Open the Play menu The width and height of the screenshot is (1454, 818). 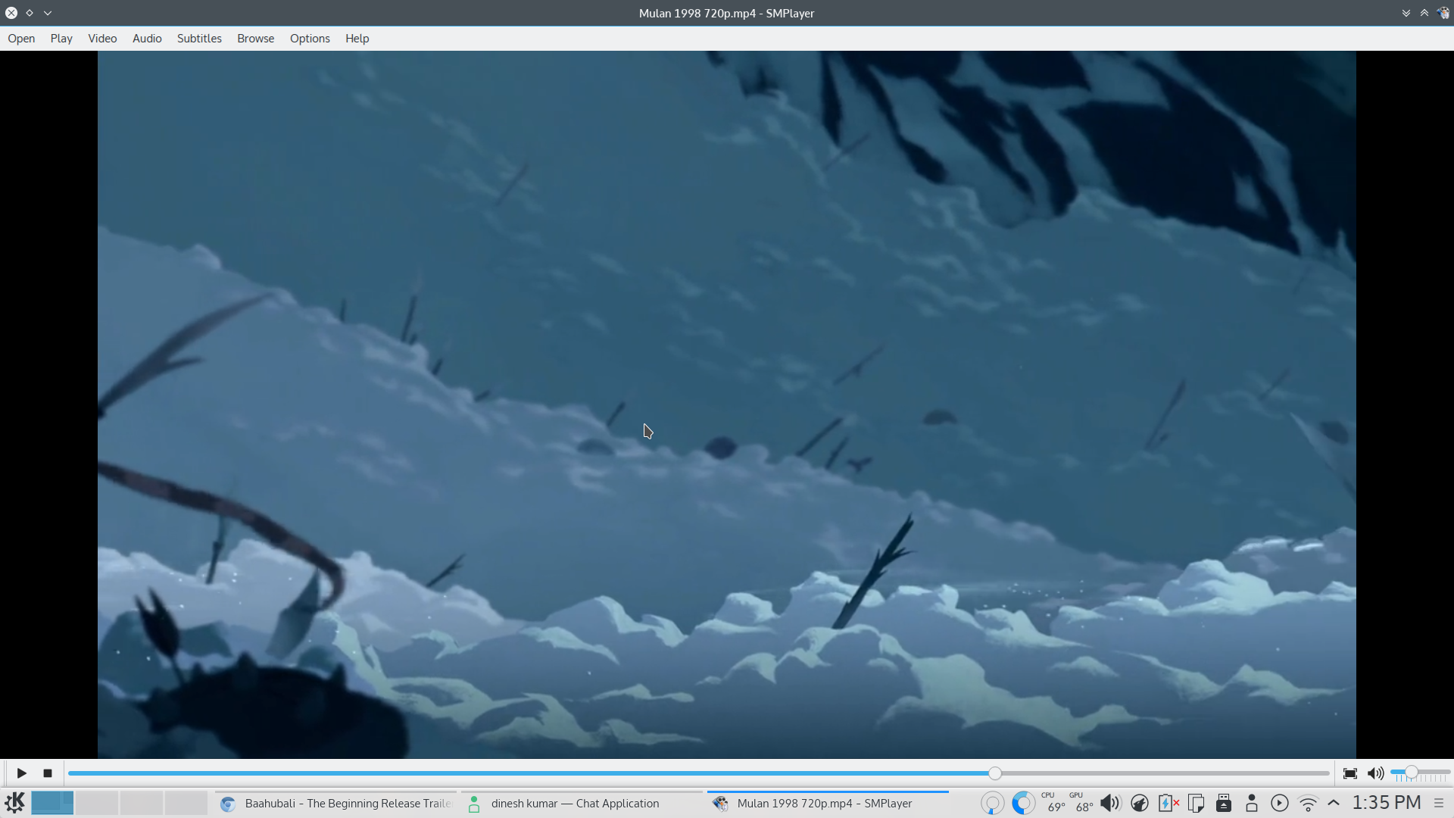pyautogui.click(x=61, y=39)
